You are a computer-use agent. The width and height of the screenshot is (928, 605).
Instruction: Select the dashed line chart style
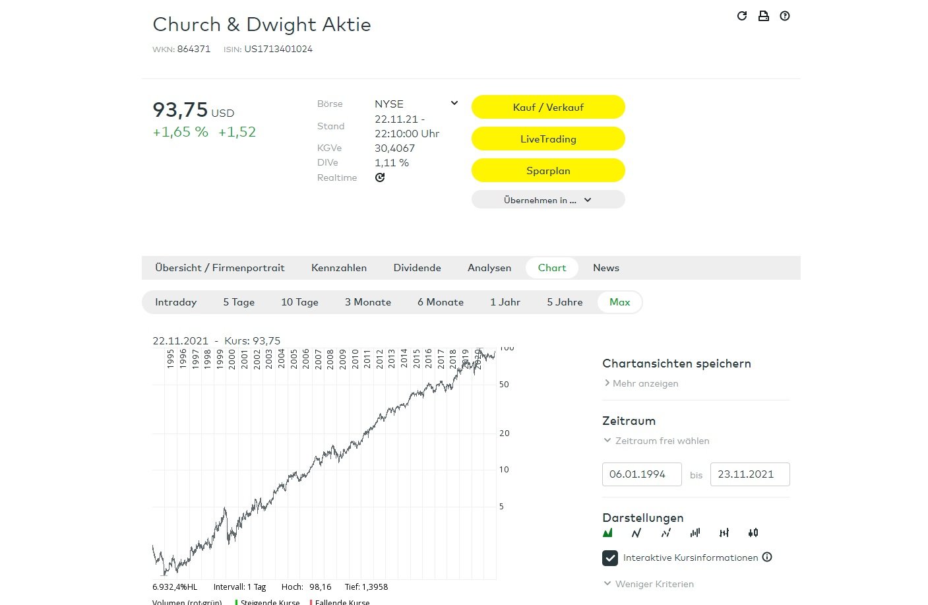(666, 532)
